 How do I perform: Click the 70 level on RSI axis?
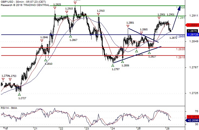(196, 111)
